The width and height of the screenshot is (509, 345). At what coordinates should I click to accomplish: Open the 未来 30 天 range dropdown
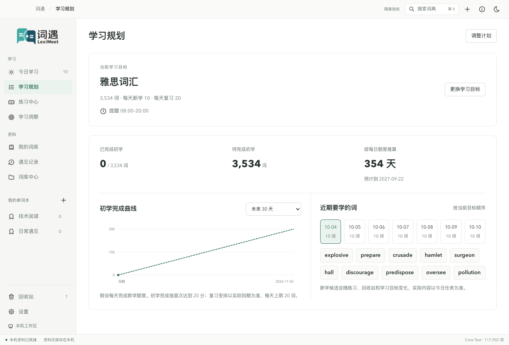274,209
